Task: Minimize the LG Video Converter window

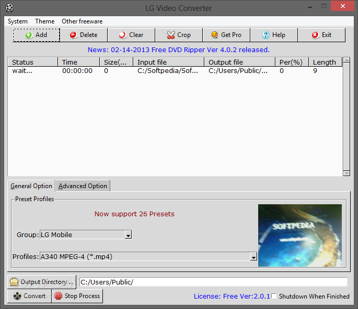Action: click(x=310, y=6)
